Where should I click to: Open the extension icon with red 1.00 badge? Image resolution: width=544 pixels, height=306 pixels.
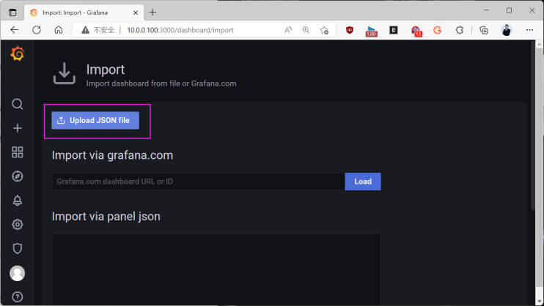pyautogui.click(x=371, y=31)
